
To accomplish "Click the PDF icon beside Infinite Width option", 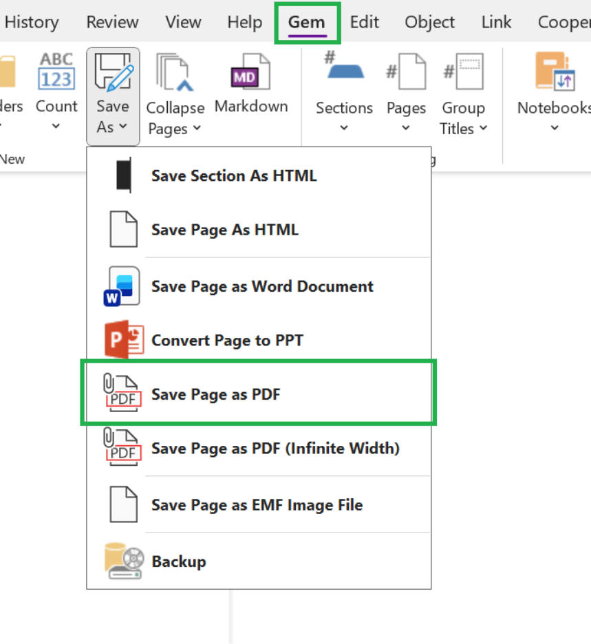I will pos(122,447).
